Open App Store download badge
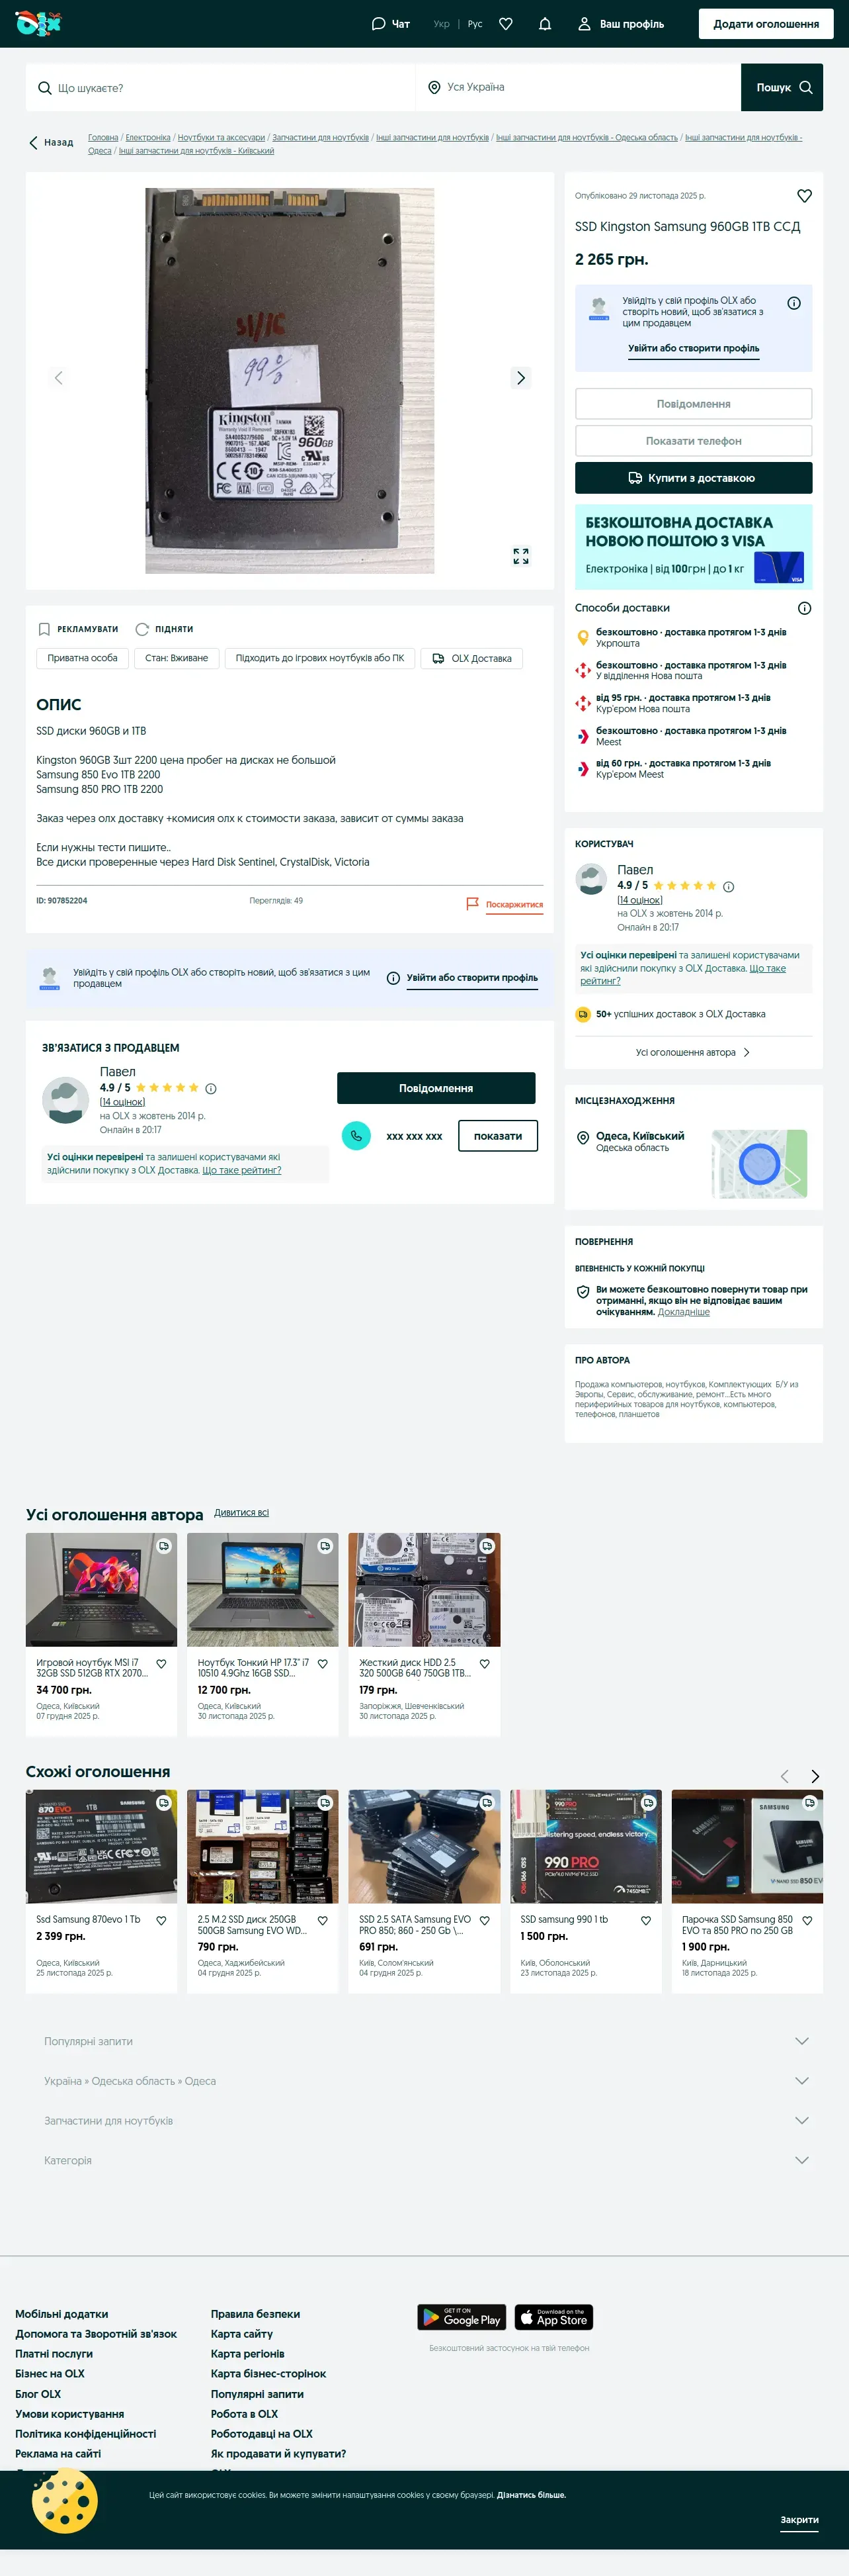The height and width of the screenshot is (2576, 849). [553, 2317]
